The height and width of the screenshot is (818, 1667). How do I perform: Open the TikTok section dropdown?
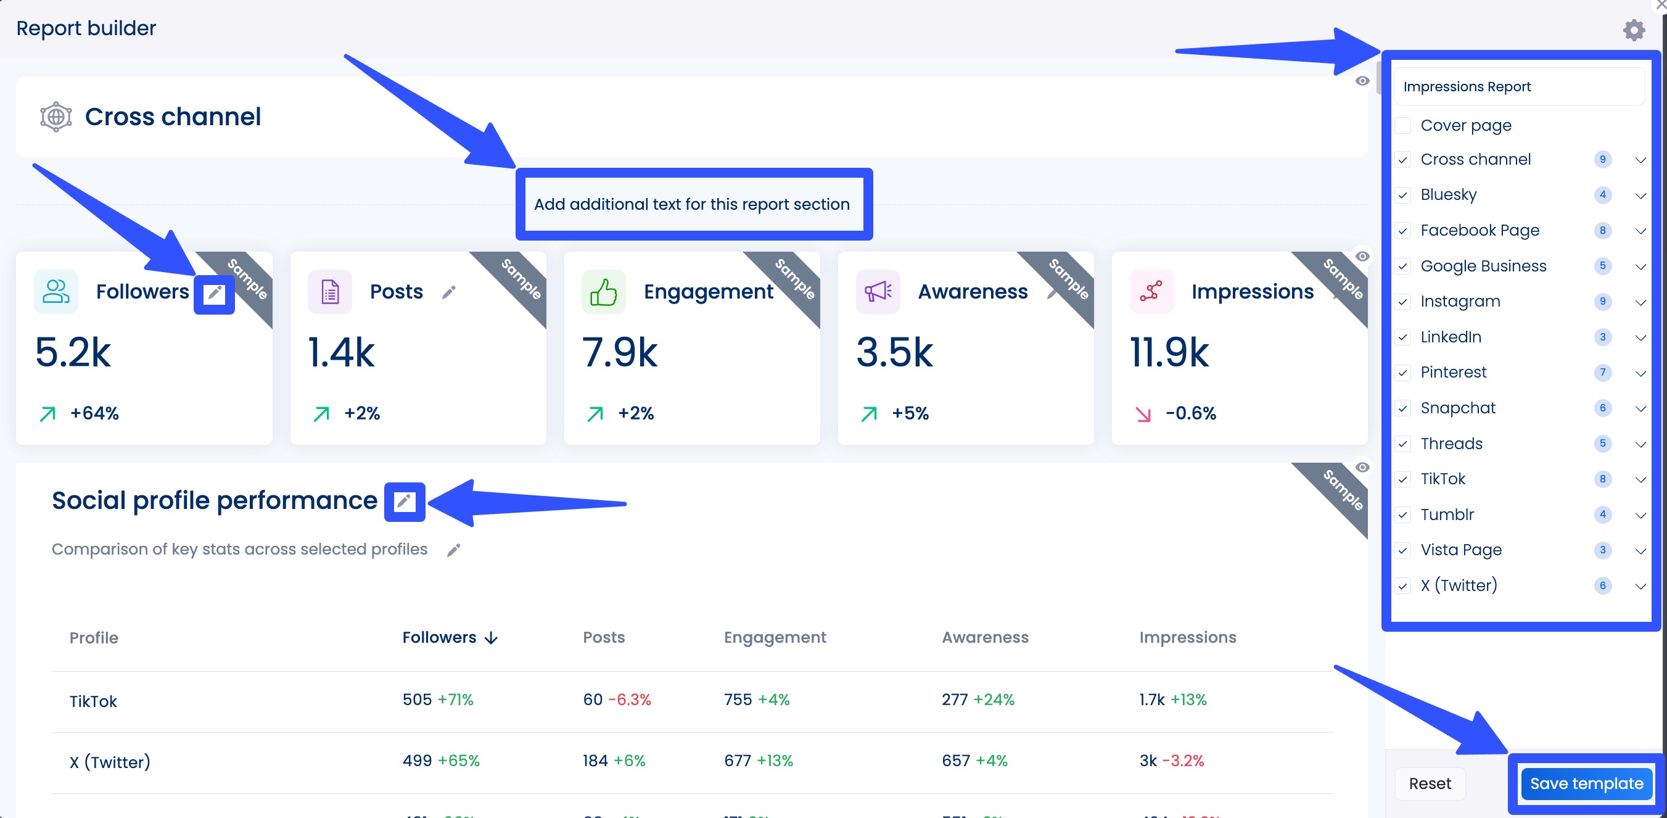tap(1640, 479)
